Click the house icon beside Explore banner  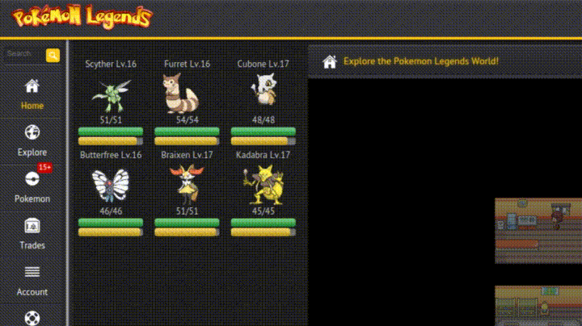pyautogui.click(x=329, y=61)
